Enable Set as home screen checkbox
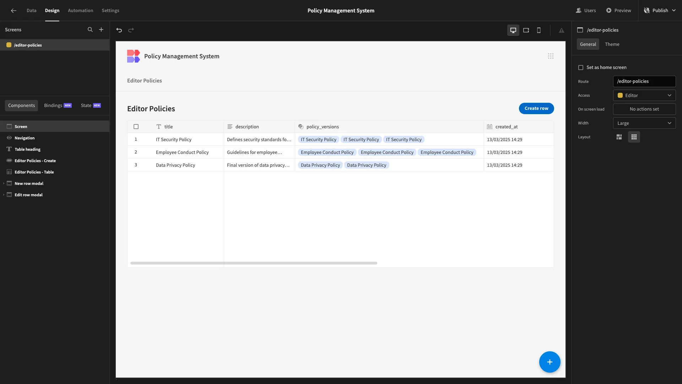This screenshot has width=682, height=384. click(x=581, y=68)
